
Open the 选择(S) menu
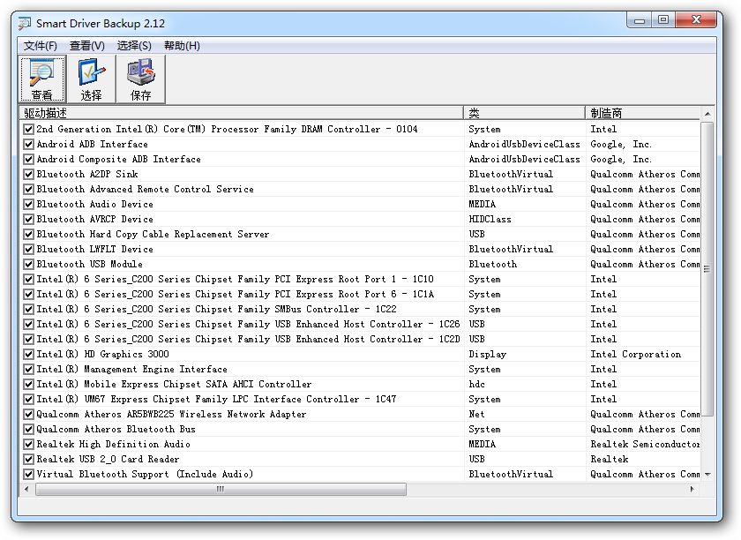click(134, 45)
